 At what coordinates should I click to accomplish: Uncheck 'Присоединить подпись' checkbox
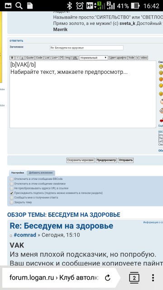12,193
